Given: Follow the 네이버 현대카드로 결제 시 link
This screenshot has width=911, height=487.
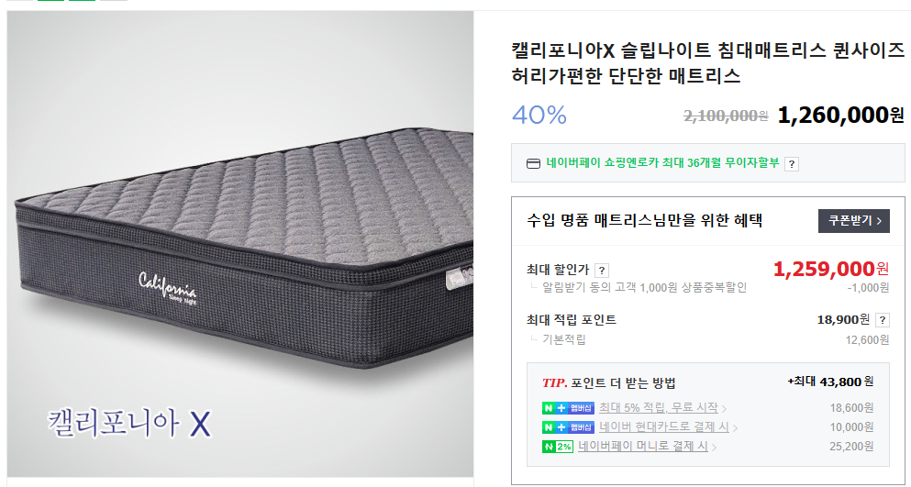Looking at the screenshot, I should point(663,427).
